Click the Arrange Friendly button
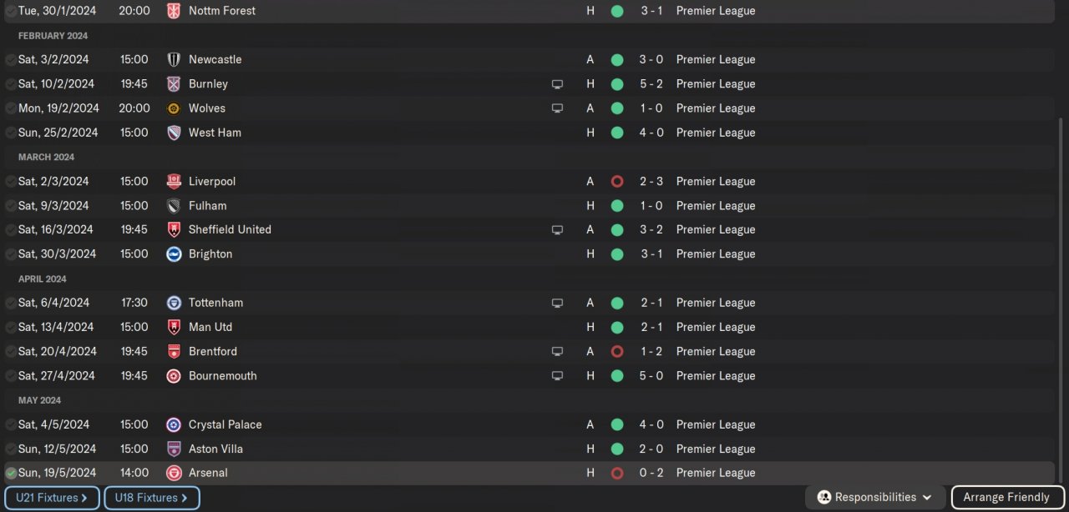The width and height of the screenshot is (1069, 512). pos(1006,497)
